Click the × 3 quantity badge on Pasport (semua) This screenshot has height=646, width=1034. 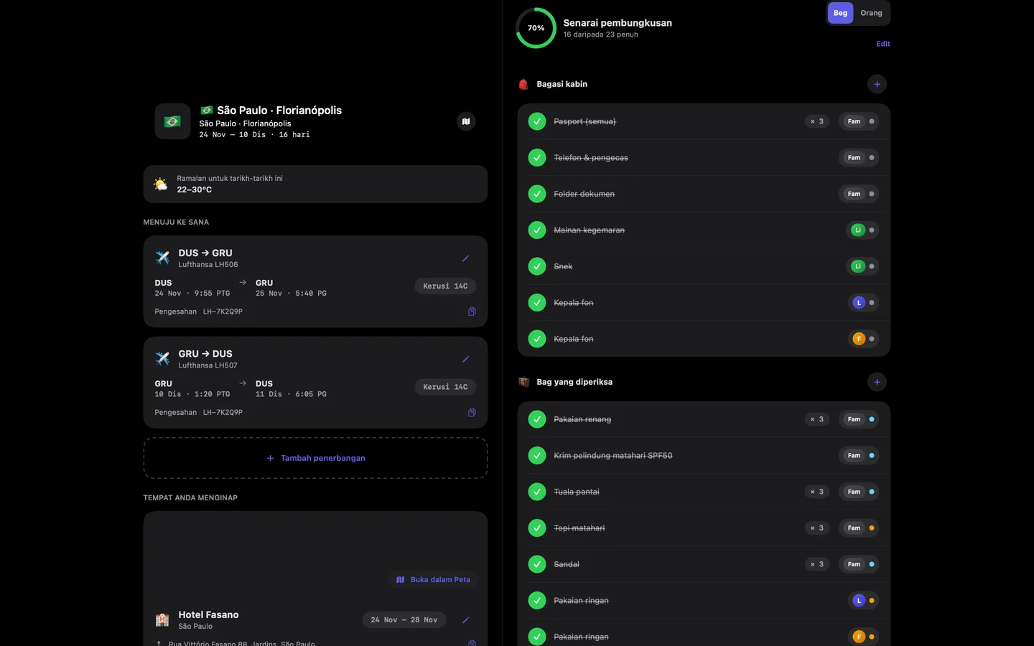click(x=817, y=121)
